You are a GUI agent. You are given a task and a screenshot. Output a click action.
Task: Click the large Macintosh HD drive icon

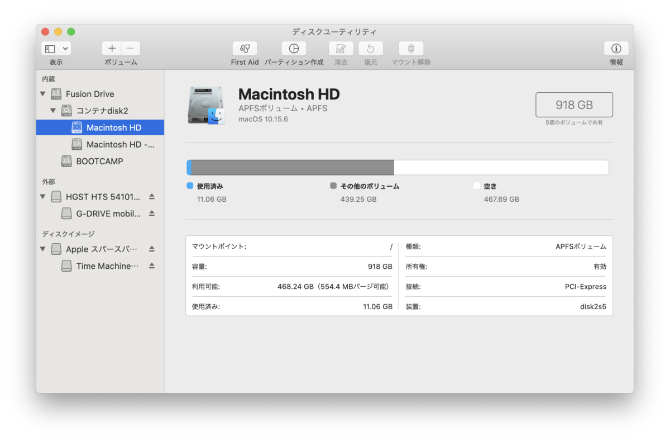pos(206,105)
